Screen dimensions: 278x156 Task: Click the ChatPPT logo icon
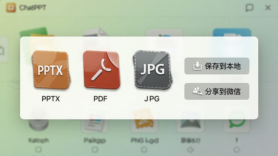[x=11, y=8]
